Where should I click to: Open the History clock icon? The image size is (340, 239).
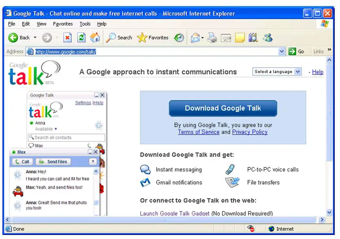[179, 38]
